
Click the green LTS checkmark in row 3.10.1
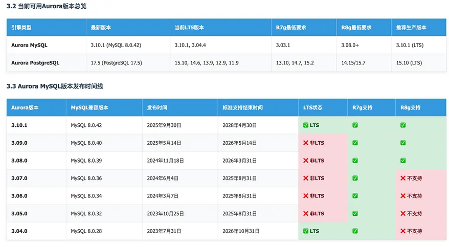click(x=305, y=125)
